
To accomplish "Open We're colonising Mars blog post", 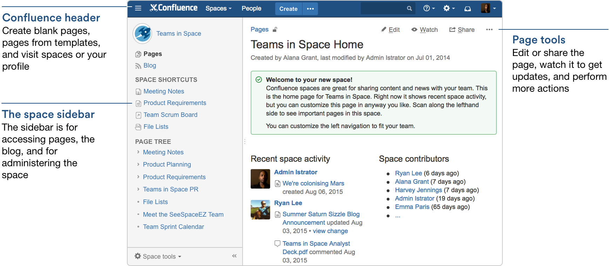I will [313, 183].
